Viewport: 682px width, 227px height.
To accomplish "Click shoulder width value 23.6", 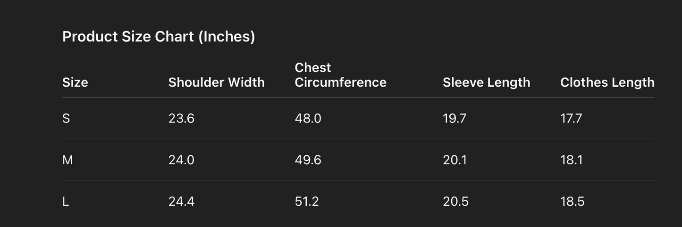I will click(181, 119).
